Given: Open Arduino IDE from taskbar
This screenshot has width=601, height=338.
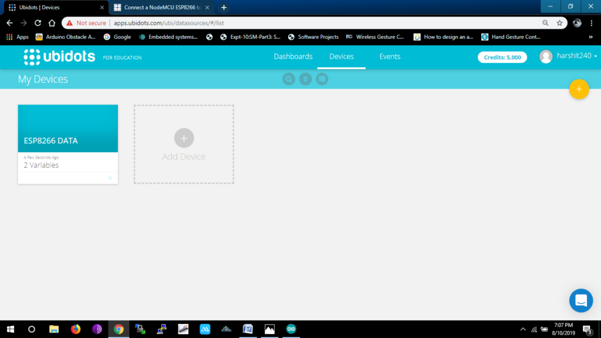Looking at the screenshot, I should pos(291,329).
